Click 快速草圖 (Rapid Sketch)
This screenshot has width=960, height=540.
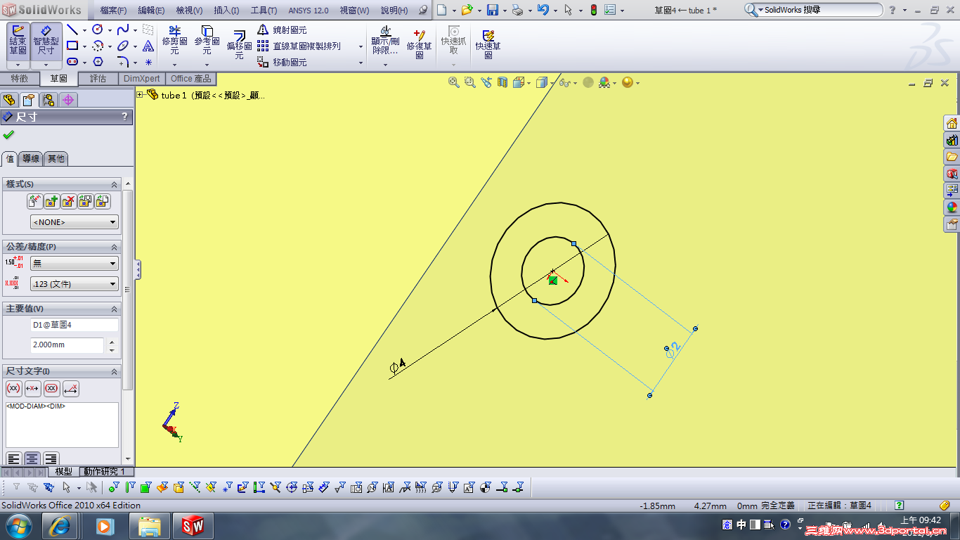[488, 44]
